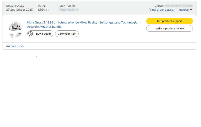The image size is (201, 127).
Task: Open View order details link
Action: pos(161,10)
